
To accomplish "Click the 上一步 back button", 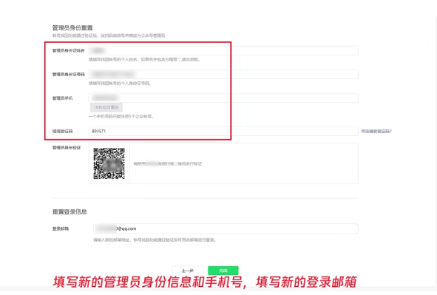I will [188, 271].
